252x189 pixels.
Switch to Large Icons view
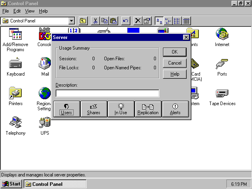[159, 21]
